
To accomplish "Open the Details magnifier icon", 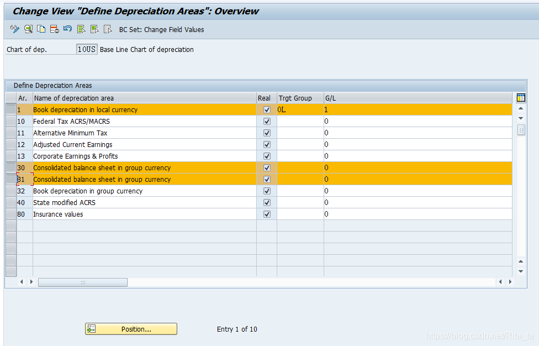I will [28, 29].
